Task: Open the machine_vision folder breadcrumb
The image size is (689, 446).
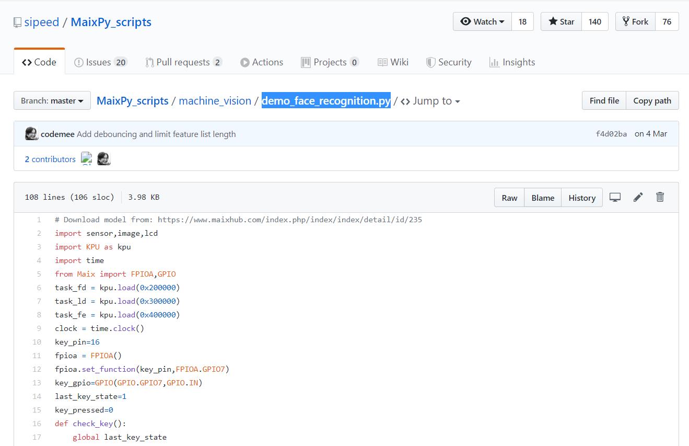Action: click(x=215, y=101)
